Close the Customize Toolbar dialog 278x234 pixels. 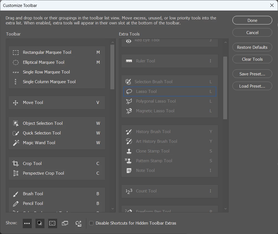(272, 5)
